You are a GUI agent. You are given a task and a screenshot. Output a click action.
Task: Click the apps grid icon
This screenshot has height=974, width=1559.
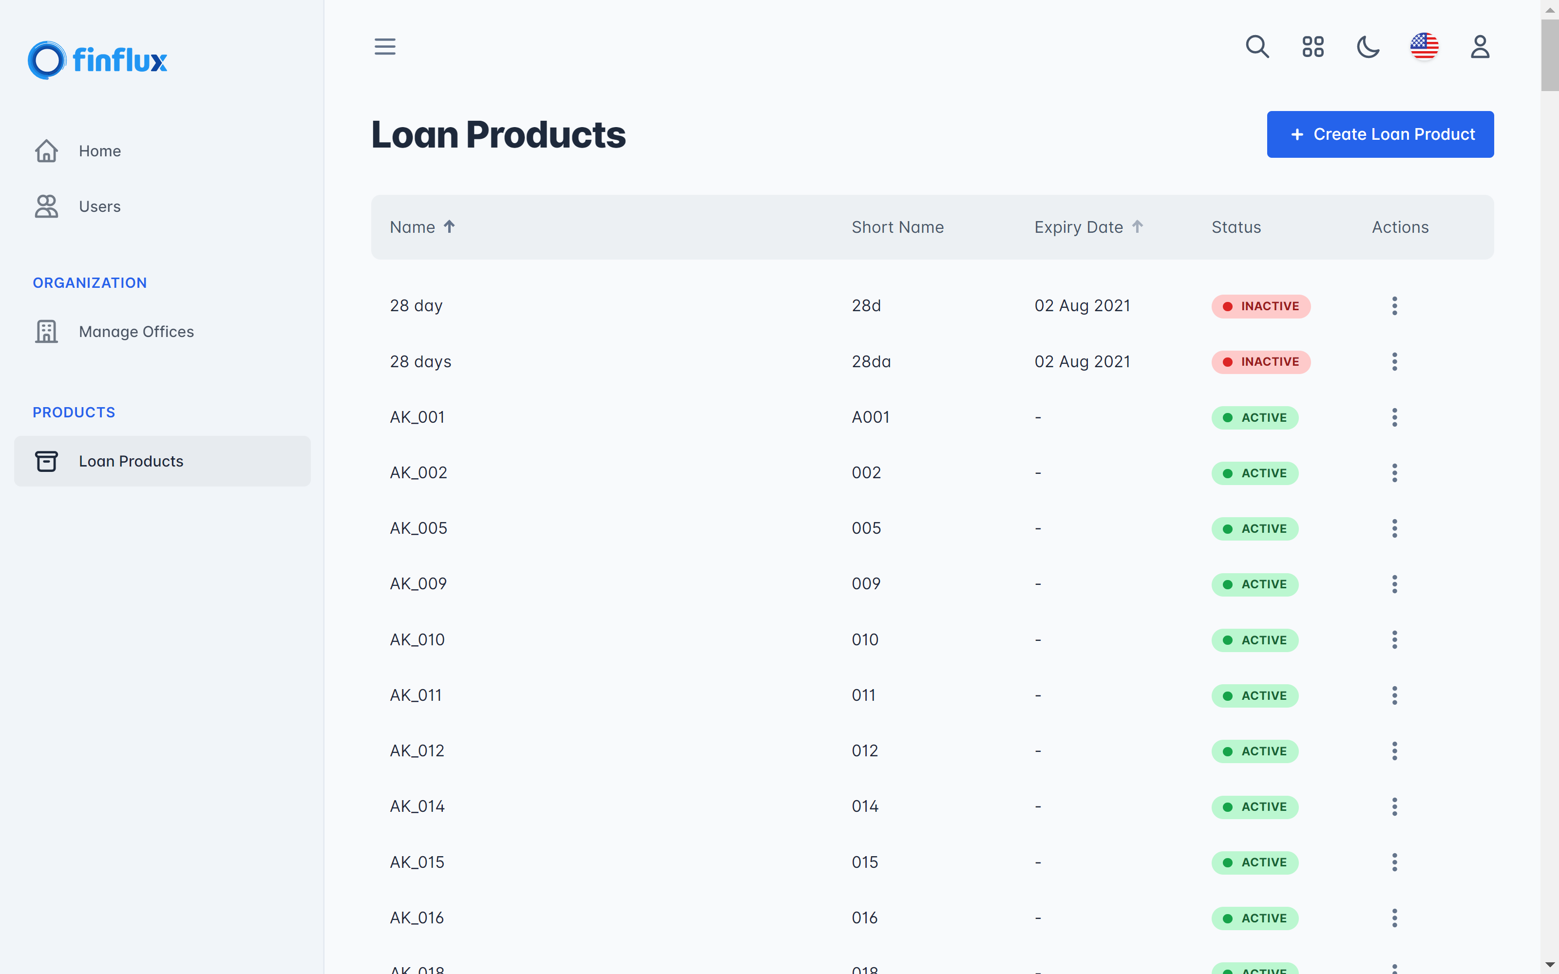click(1313, 47)
